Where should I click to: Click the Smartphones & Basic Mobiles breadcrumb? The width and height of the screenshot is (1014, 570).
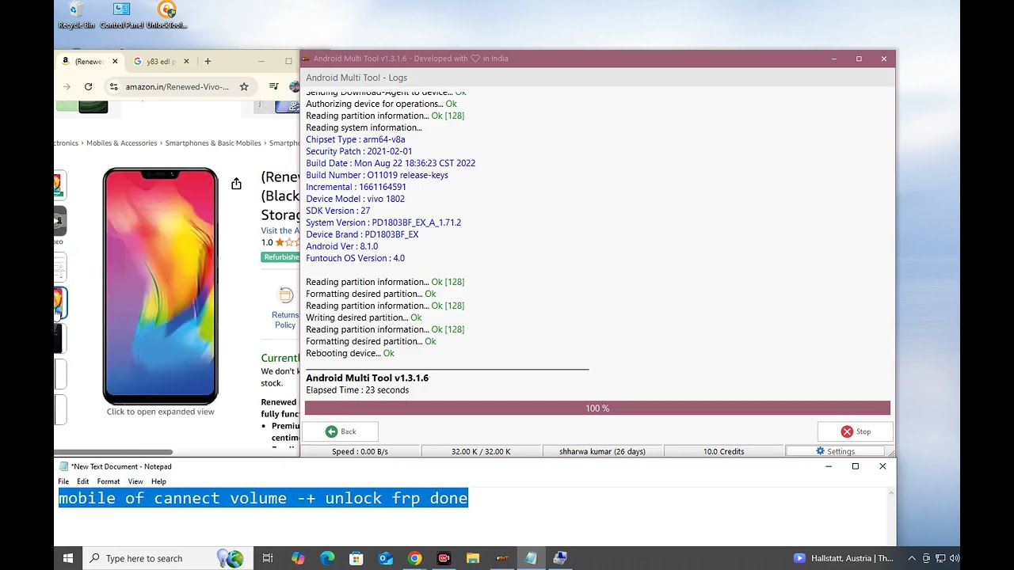coord(213,143)
